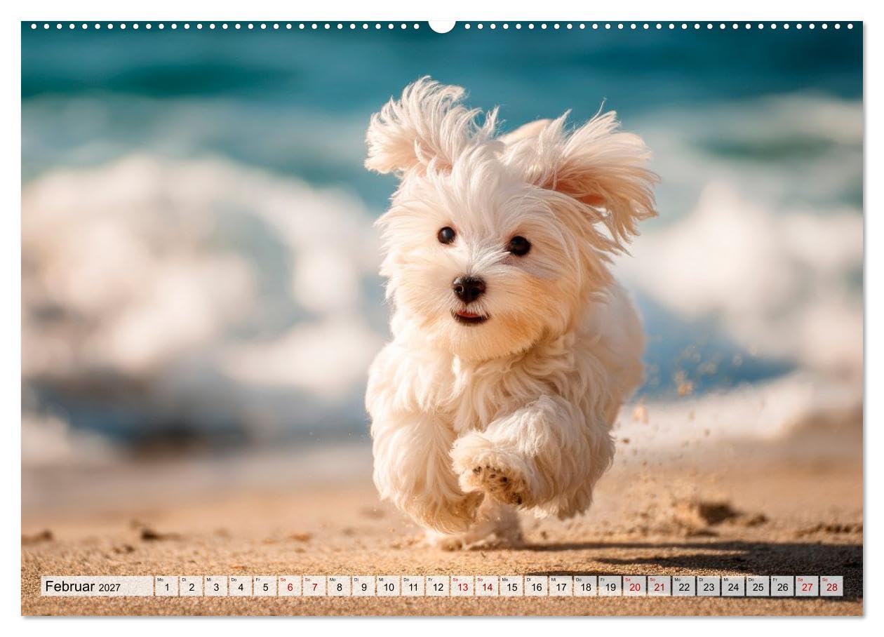Image resolution: width=884 pixels, height=637 pixels.
Task: Select day 23 in the calendar strip
Action: 708,586
